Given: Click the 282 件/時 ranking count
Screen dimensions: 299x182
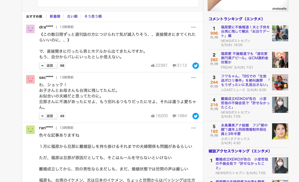Looking at the screenshot, I should (214, 62).
